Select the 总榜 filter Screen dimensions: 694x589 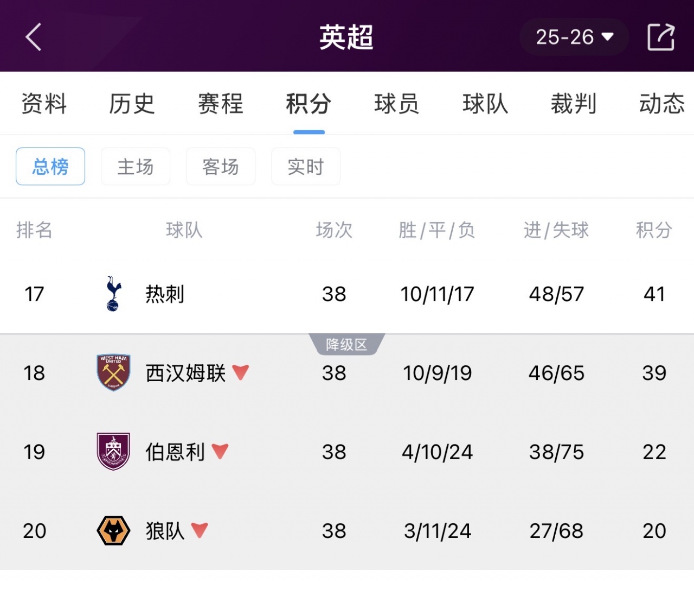[x=50, y=166]
